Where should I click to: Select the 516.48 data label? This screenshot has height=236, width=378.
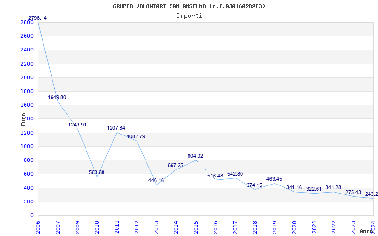(x=215, y=176)
